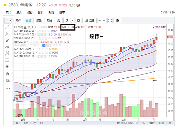The height and width of the screenshot is (129, 194).
Task: Switch to the 基本 tab
Action: click(62, 12)
